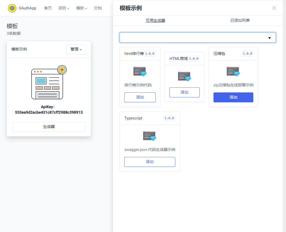Click the 模板示例 side panel heading
The width and height of the screenshot is (286, 232).
tap(131, 8)
